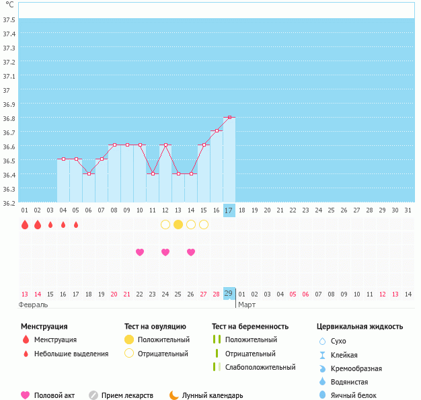Click the intercourse heart on day 14
Image resolution: width=421 pixels, height=400 pixels.
pos(191,252)
